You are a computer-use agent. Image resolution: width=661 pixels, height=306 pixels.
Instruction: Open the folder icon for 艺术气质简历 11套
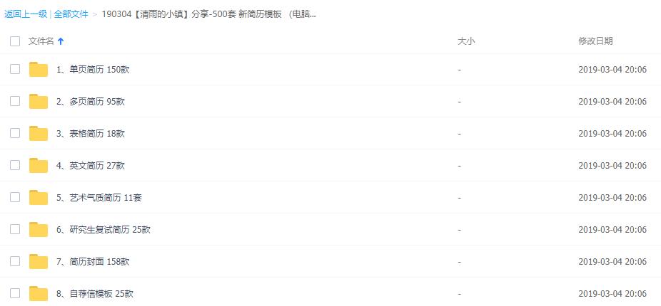tap(39, 197)
